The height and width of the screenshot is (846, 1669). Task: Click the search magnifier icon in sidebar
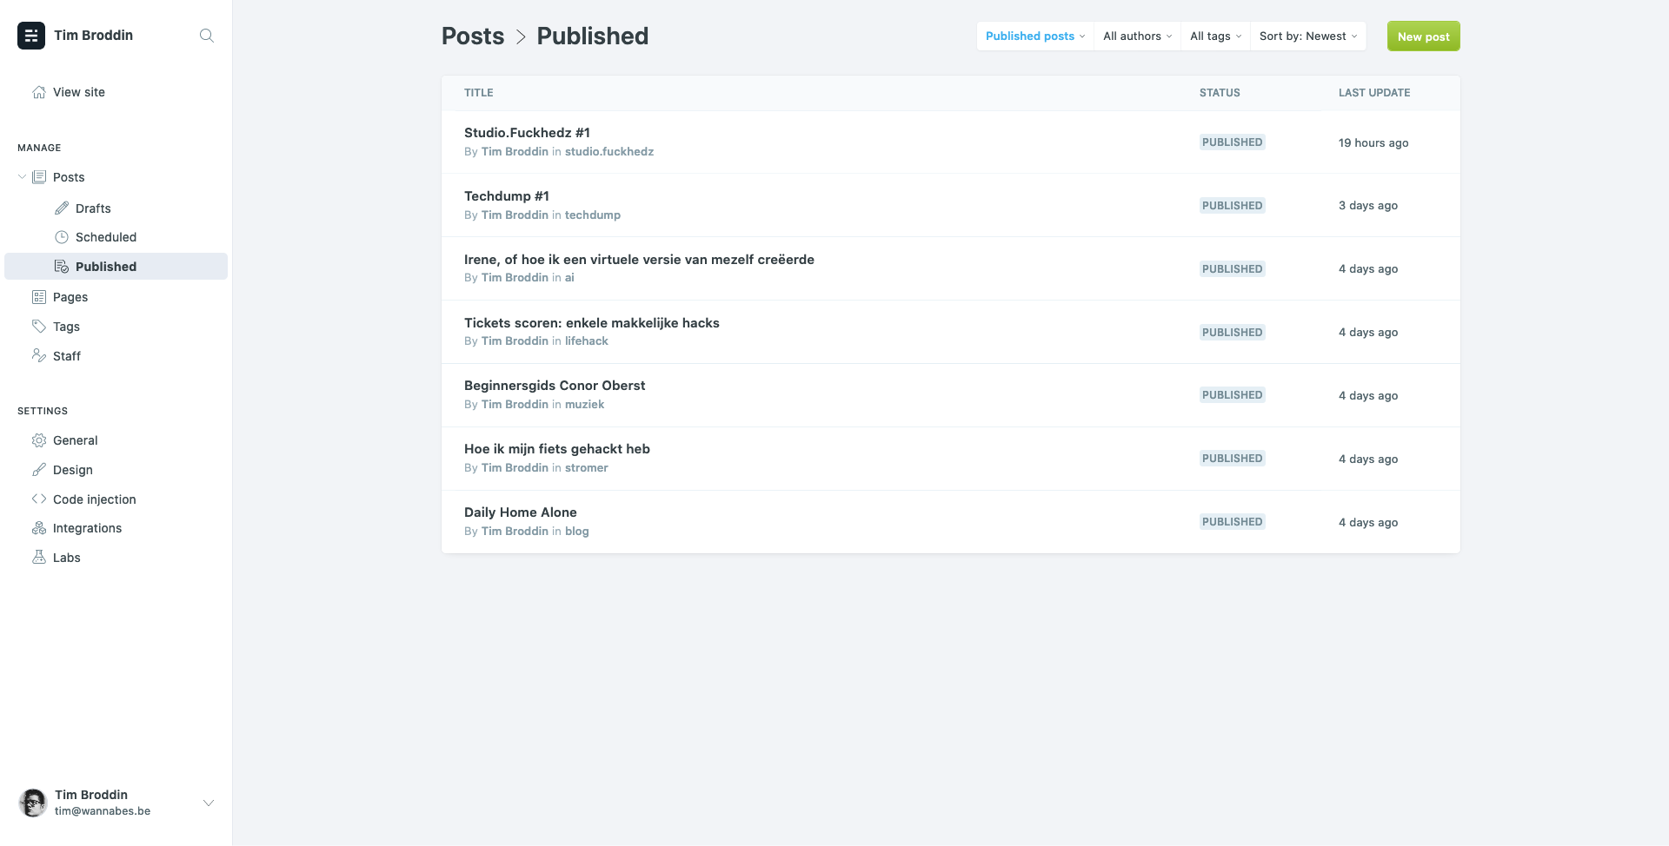206,36
